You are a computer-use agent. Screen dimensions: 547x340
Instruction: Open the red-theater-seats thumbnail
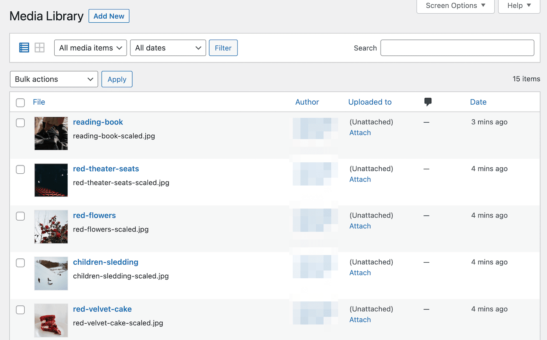point(51,180)
